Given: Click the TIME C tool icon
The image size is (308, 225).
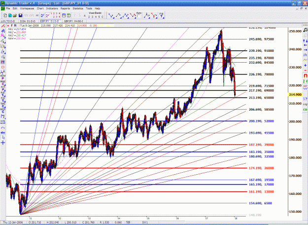Looking at the screenshot, I should [x=3, y=105].
